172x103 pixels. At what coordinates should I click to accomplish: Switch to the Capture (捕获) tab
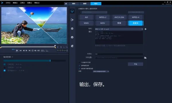click(74, 4)
